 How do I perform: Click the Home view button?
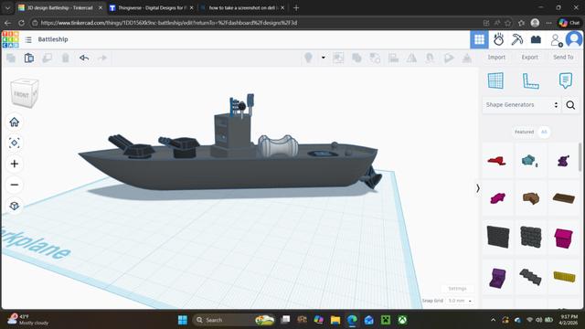(x=15, y=122)
